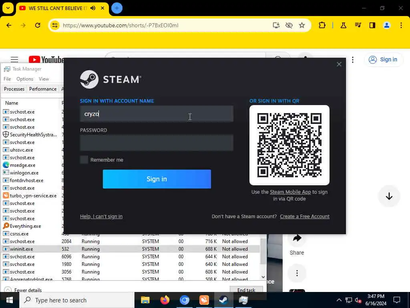Click the Steam password field
The image size is (410, 308).
pos(157,142)
